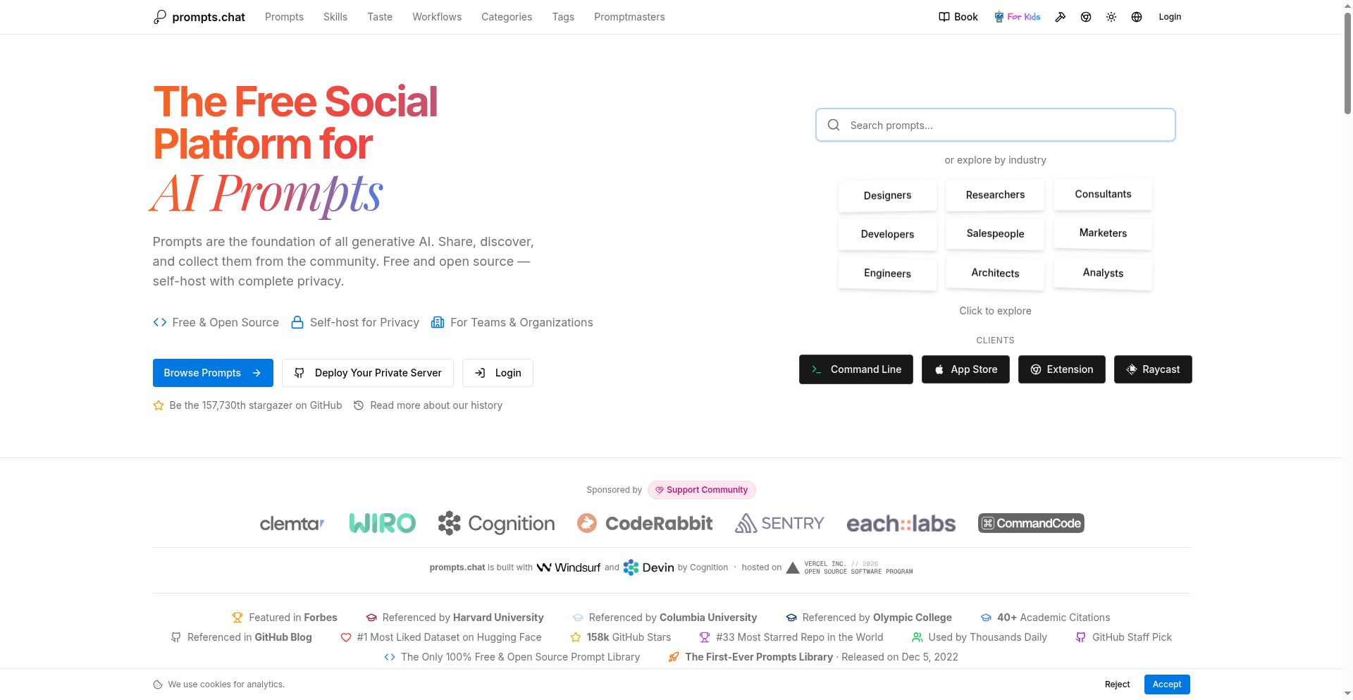The width and height of the screenshot is (1353, 700).
Task: Open the globe language selector
Action: pos(1136,17)
